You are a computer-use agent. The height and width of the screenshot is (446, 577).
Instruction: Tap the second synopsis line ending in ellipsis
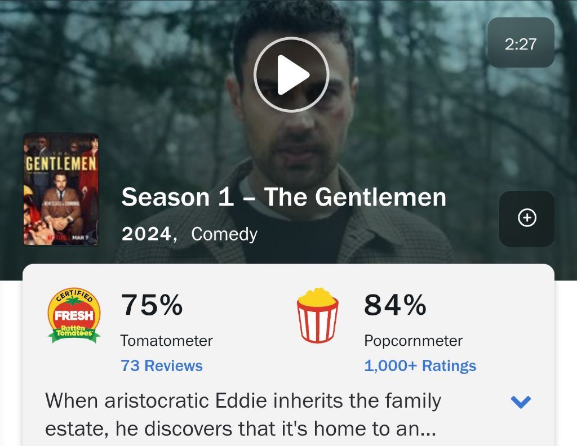pos(240,429)
